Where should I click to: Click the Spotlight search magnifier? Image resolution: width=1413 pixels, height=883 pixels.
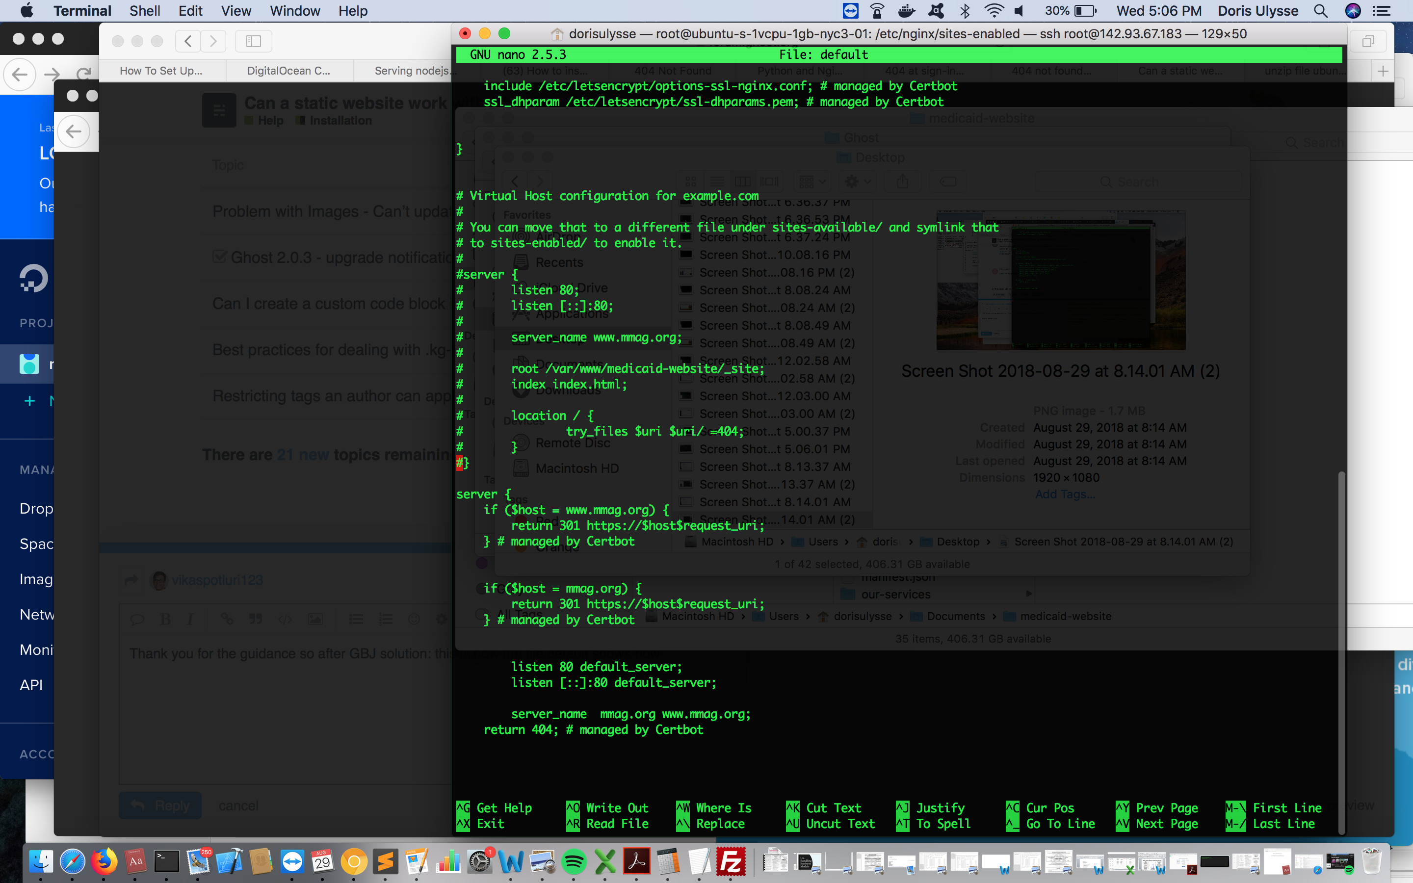tap(1321, 10)
